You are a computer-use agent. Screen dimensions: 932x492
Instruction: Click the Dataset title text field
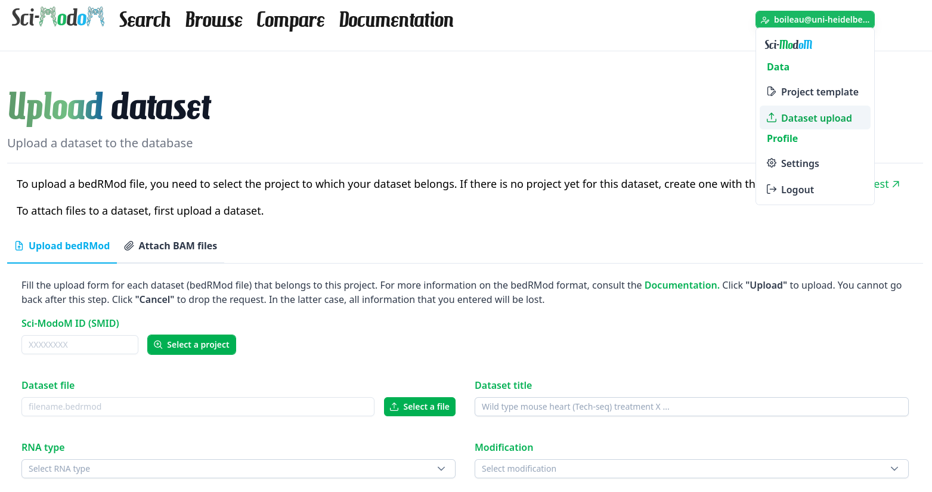point(691,407)
